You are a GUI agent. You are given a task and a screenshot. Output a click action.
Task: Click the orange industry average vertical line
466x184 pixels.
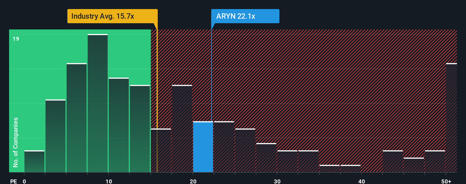pyautogui.click(x=157, y=101)
